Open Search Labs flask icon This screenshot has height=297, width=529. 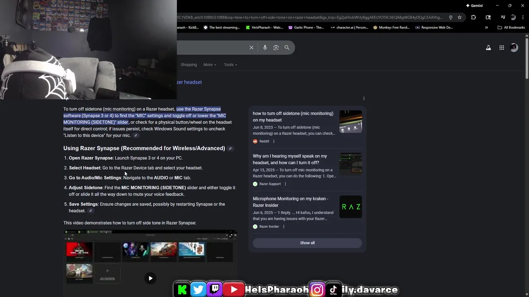pyautogui.click(x=488, y=47)
